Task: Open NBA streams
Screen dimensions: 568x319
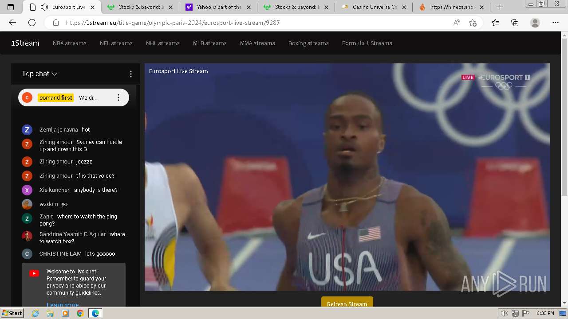Action: coord(70,43)
